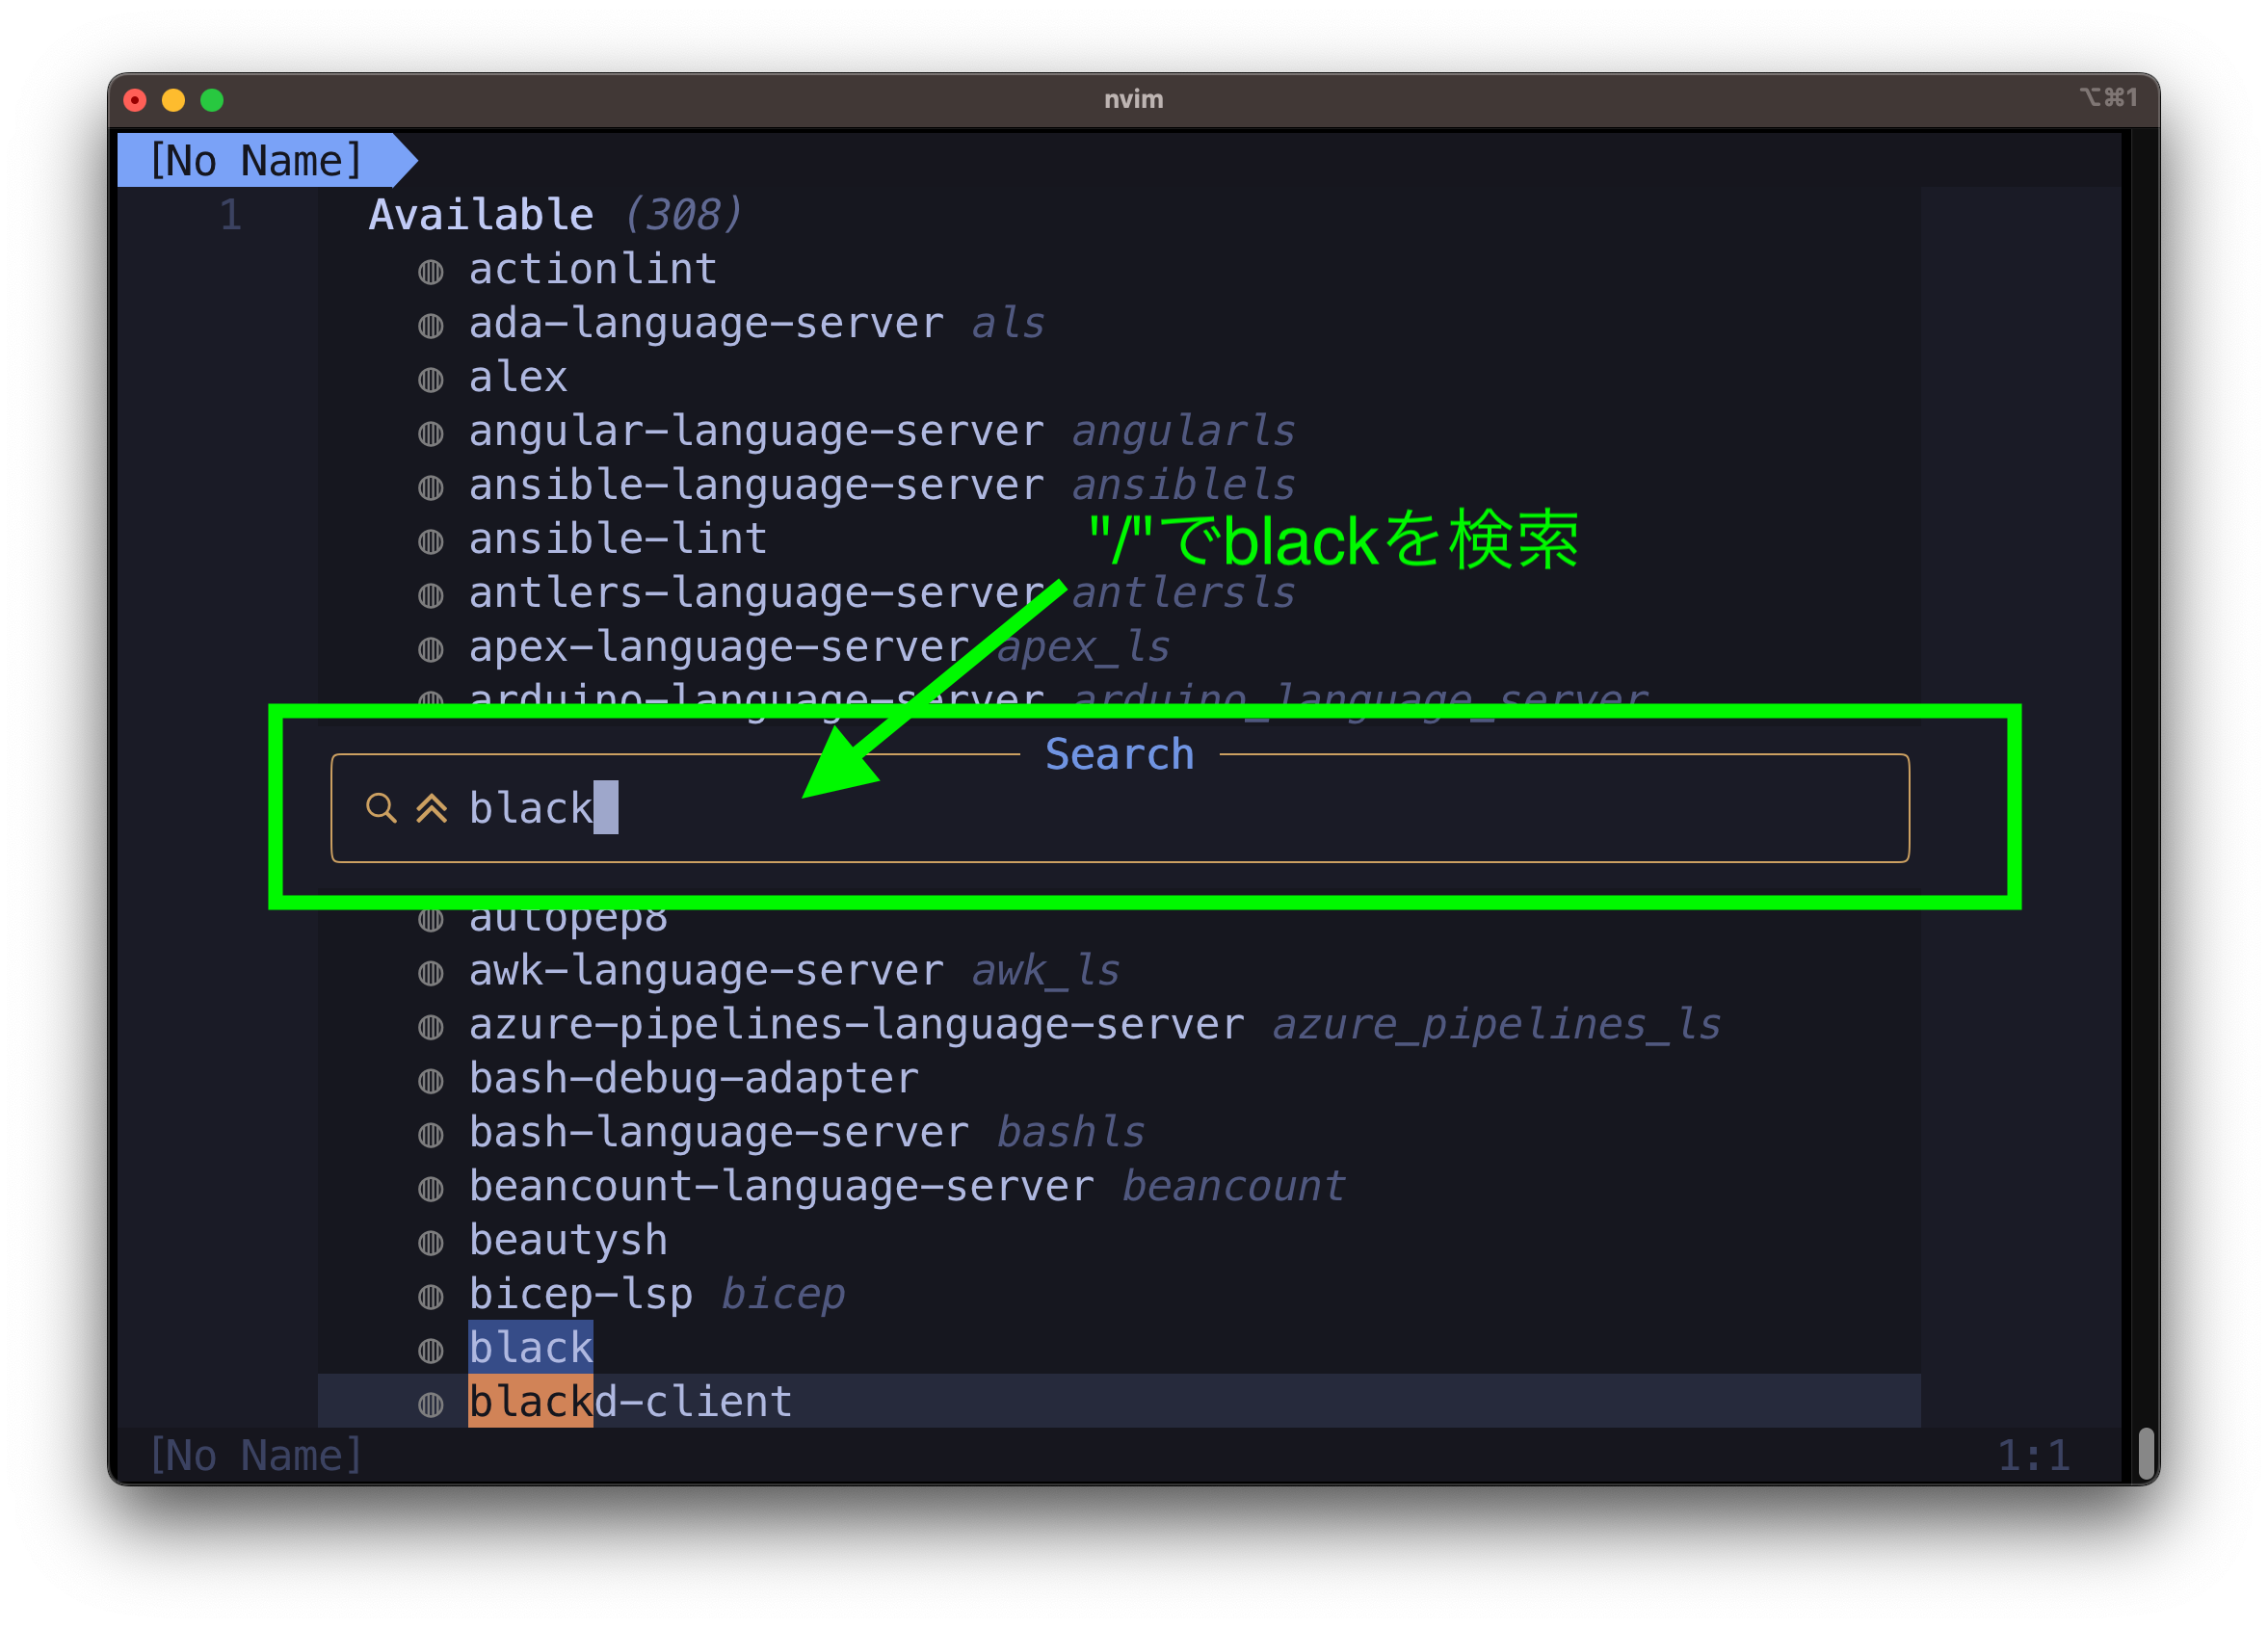Click the package icon beside bash-language-server
This screenshot has height=1628, width=2268.
pyautogui.click(x=430, y=1136)
